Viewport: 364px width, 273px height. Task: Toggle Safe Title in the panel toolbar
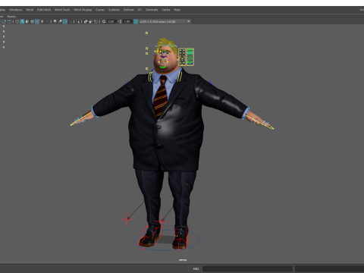9,21
